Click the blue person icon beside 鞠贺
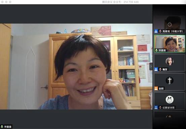Viewport: 186px width, 129px height. coord(156,69)
